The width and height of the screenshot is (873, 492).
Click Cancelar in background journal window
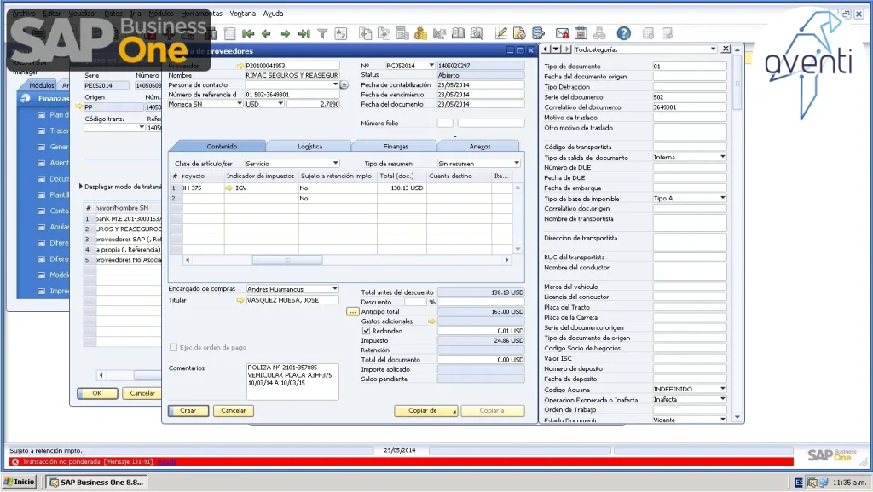(x=142, y=393)
